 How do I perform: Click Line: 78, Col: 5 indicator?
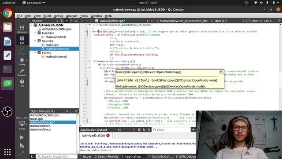click(x=261, y=21)
